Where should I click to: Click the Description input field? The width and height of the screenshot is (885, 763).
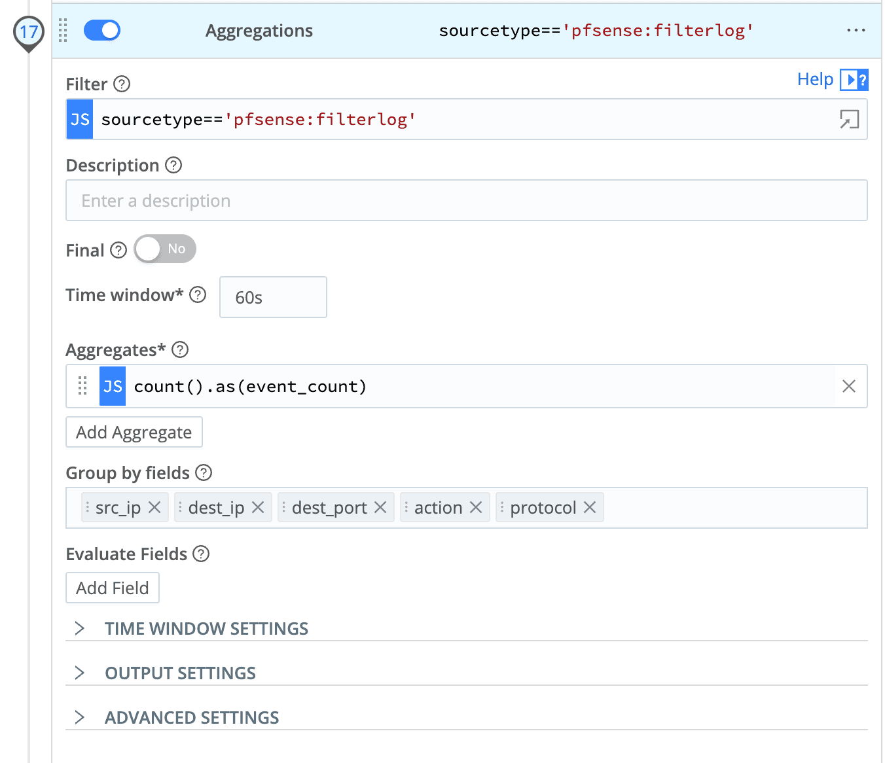[x=466, y=201]
